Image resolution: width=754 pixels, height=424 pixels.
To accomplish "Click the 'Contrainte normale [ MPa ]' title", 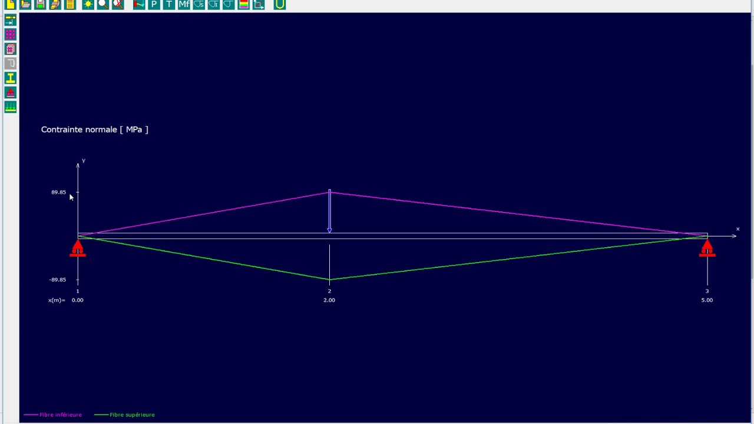I will pos(95,130).
